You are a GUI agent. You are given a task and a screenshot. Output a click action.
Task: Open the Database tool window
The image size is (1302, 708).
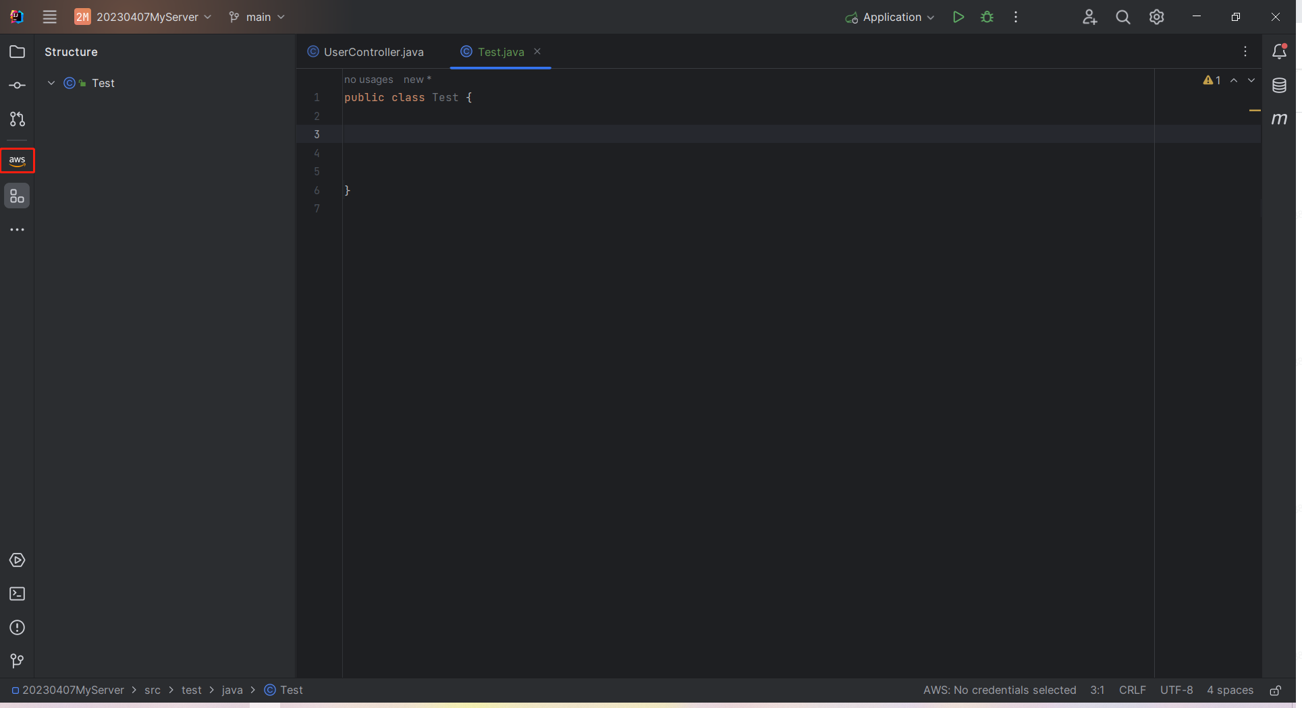pyautogui.click(x=1279, y=86)
